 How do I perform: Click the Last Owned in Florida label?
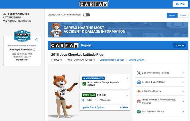[x=153, y=111]
